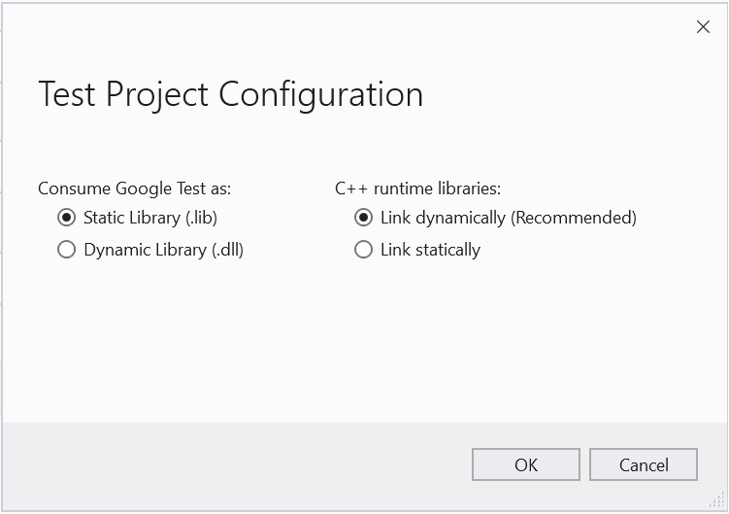
Task: Click the "(.lib)" text in the Static Library option
Action: 208,218
